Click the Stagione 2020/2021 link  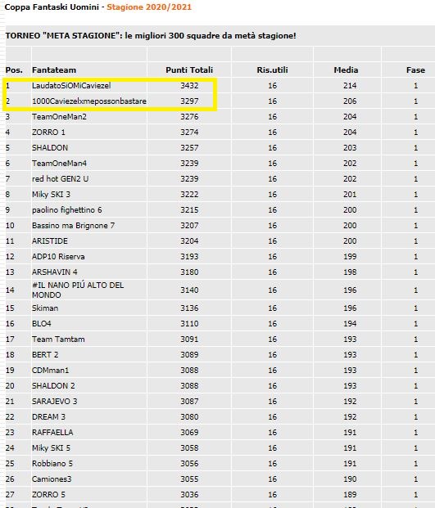coord(149,7)
